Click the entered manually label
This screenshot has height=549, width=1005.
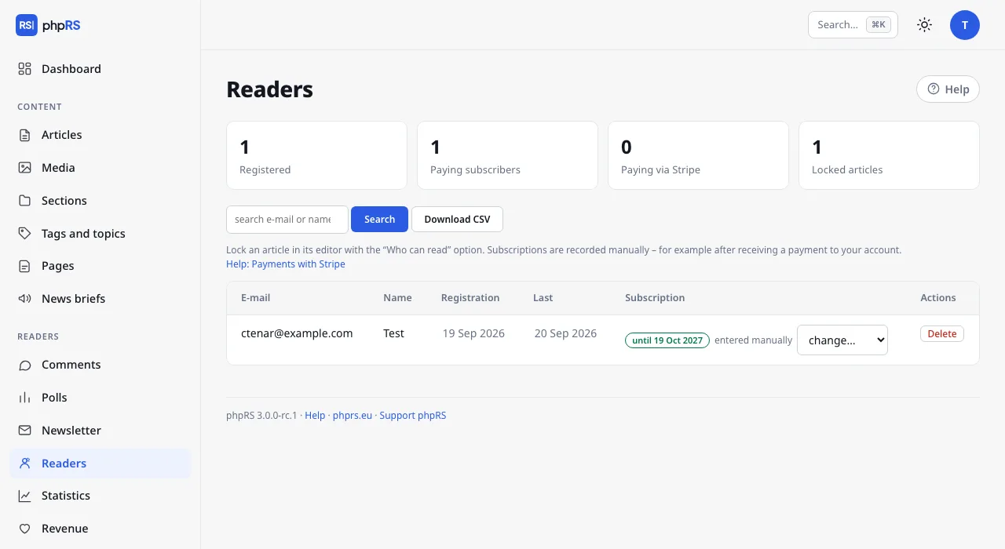coord(753,340)
